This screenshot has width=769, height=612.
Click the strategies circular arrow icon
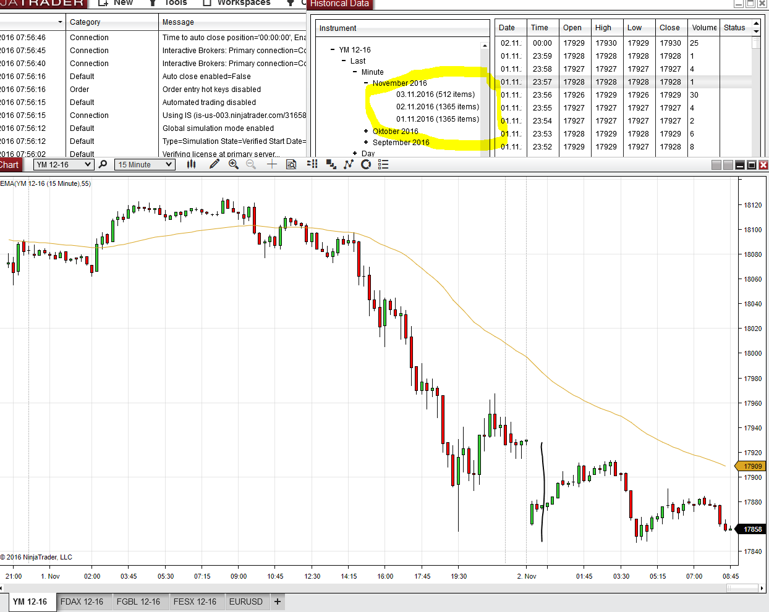[366, 164]
